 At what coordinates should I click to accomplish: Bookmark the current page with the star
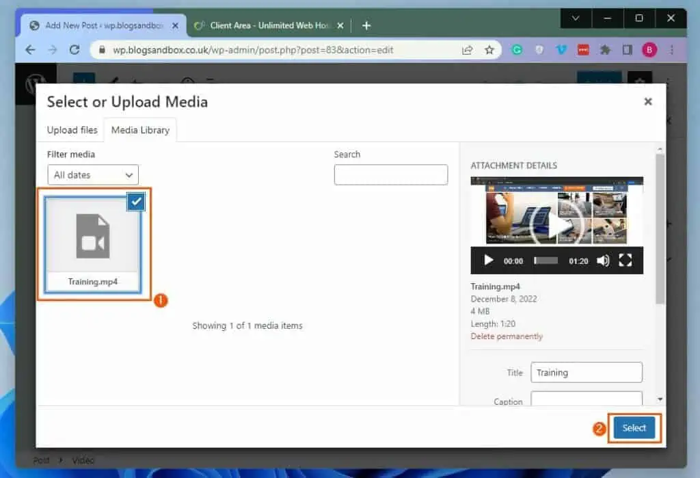point(489,49)
